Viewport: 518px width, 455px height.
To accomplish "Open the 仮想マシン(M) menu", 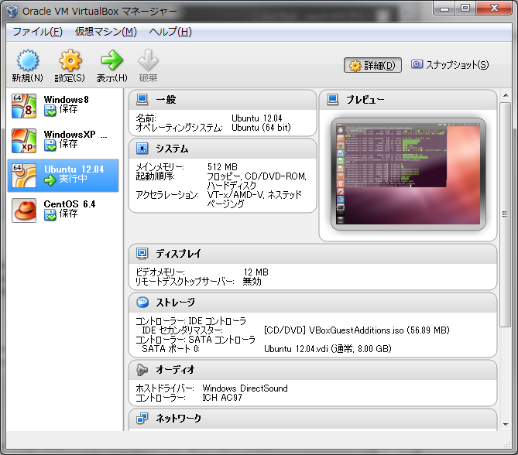I will click(x=106, y=32).
